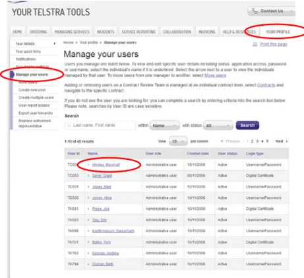Open 'Export user hierarchy' in the sidebar
The height and width of the screenshot is (278, 304).
click(x=36, y=113)
